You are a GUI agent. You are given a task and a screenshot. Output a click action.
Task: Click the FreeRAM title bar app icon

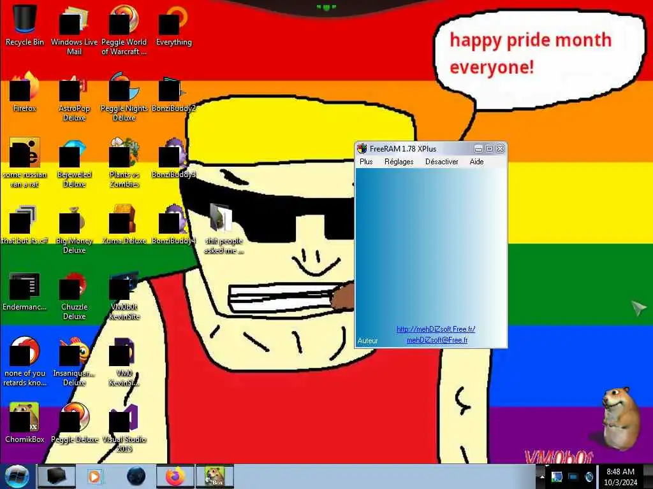(x=362, y=148)
